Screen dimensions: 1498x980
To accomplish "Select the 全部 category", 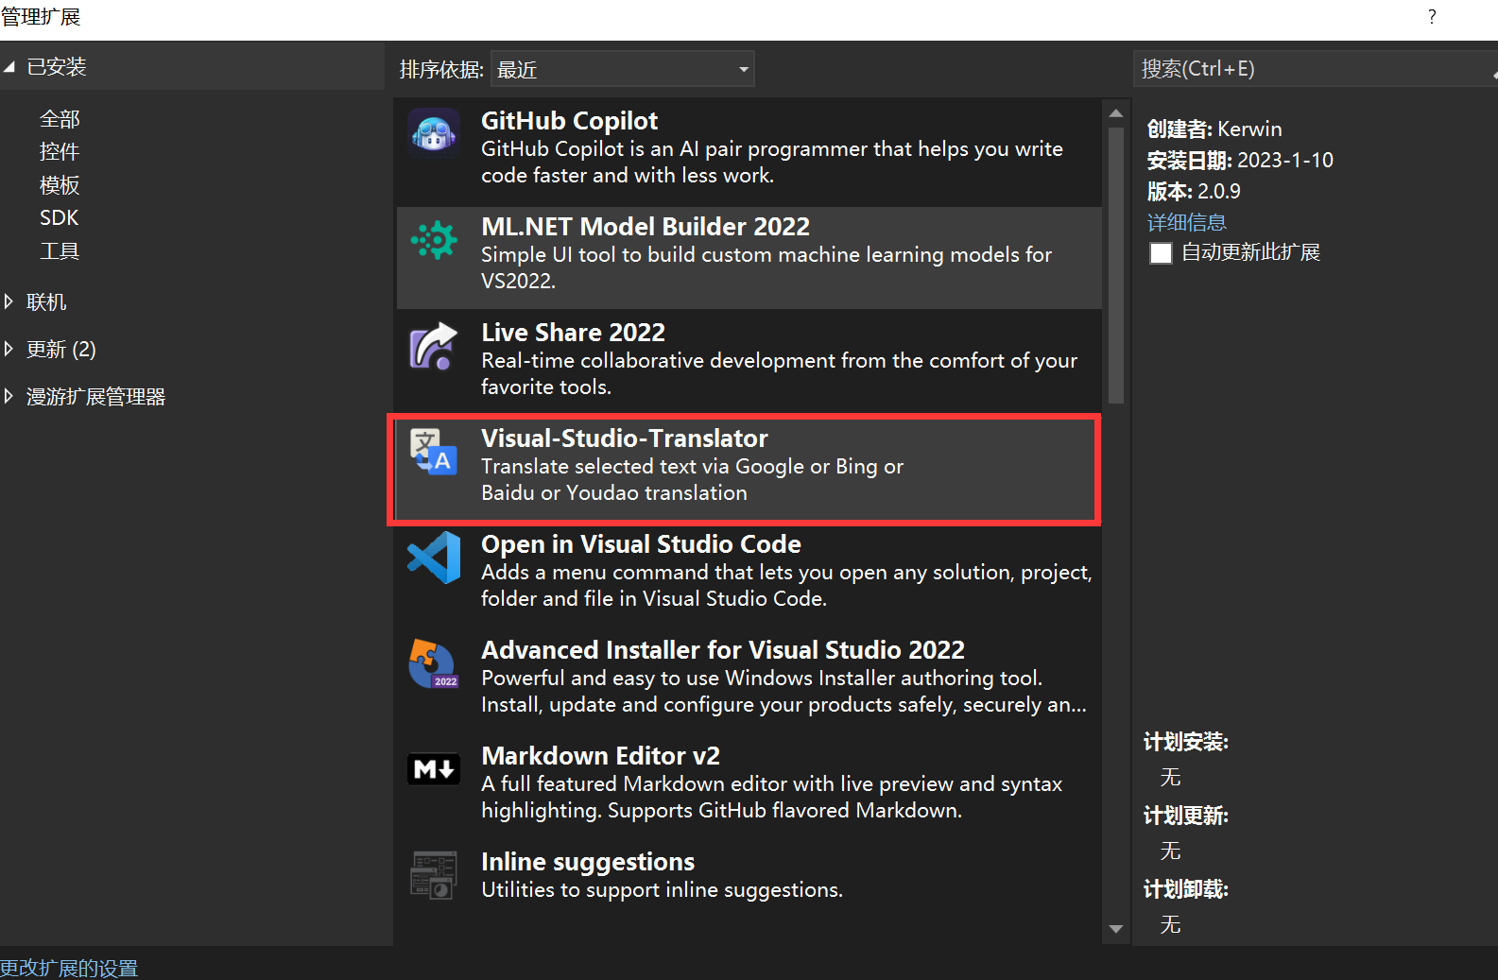I will coord(60,119).
